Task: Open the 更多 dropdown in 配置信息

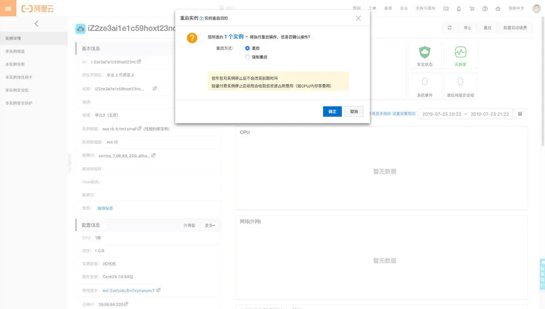Action: [x=210, y=226]
